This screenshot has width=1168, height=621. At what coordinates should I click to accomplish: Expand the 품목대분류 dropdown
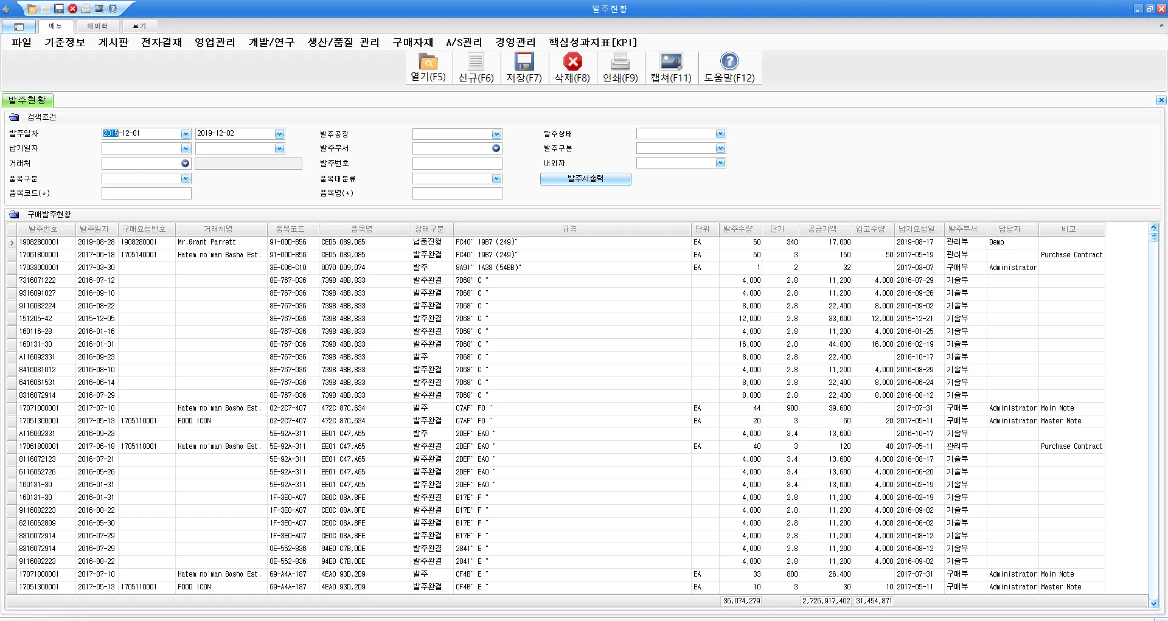[x=496, y=179]
